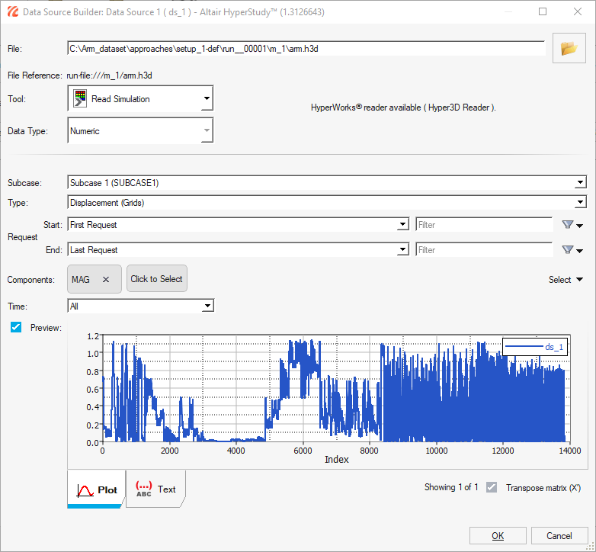Screen dimensions: 596x552
Task: Toggle the Preview checkbox
Action: coord(16,327)
